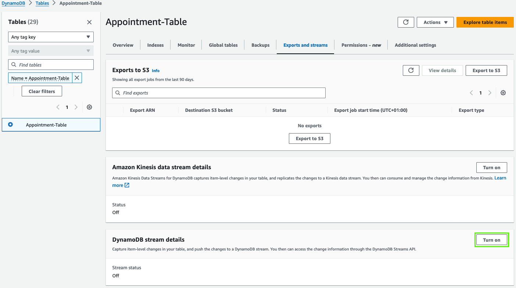The height and width of the screenshot is (288, 516).
Task: Open the Global tables tab
Action: click(x=223, y=45)
